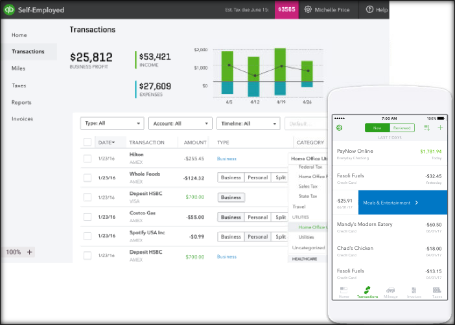Click Business link on Hilton row
The height and width of the screenshot is (325, 455).
pos(227,159)
